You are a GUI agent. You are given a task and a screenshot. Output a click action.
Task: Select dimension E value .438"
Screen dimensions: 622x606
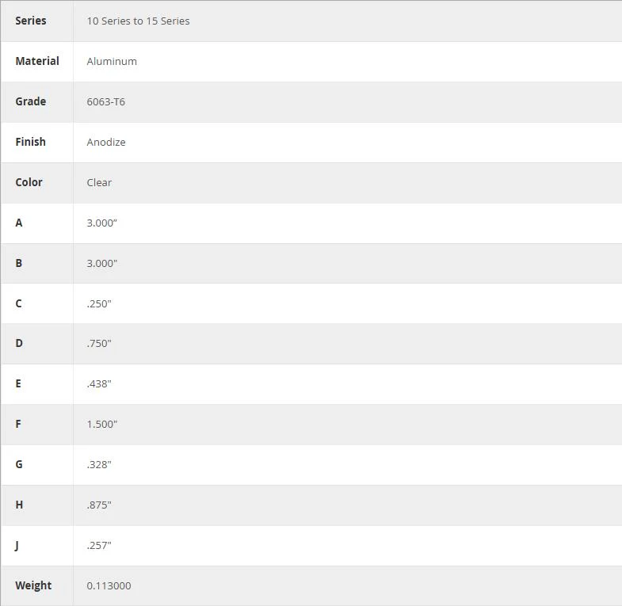99,384
